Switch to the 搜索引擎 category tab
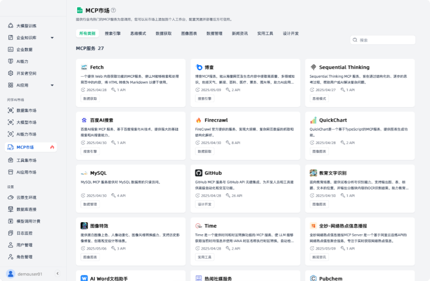 point(112,33)
